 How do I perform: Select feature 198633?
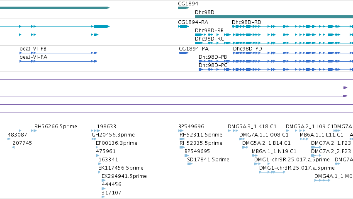point(107,127)
